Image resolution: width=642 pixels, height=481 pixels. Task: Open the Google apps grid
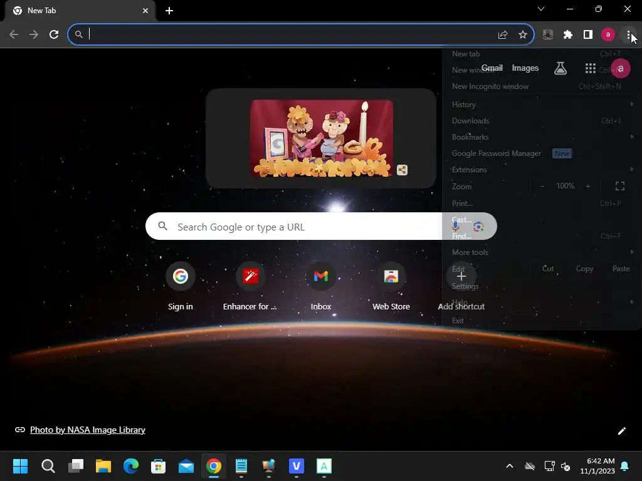[591, 68]
